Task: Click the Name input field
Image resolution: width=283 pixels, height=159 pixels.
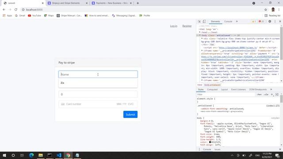Action: (x=98, y=74)
